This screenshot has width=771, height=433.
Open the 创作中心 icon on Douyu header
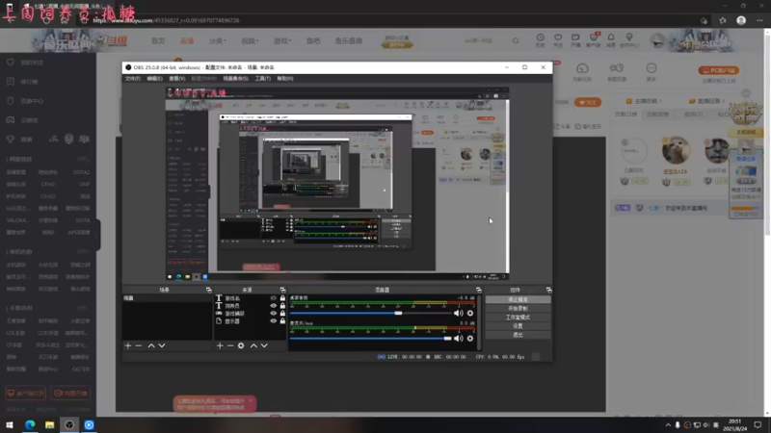pyautogui.click(x=629, y=40)
